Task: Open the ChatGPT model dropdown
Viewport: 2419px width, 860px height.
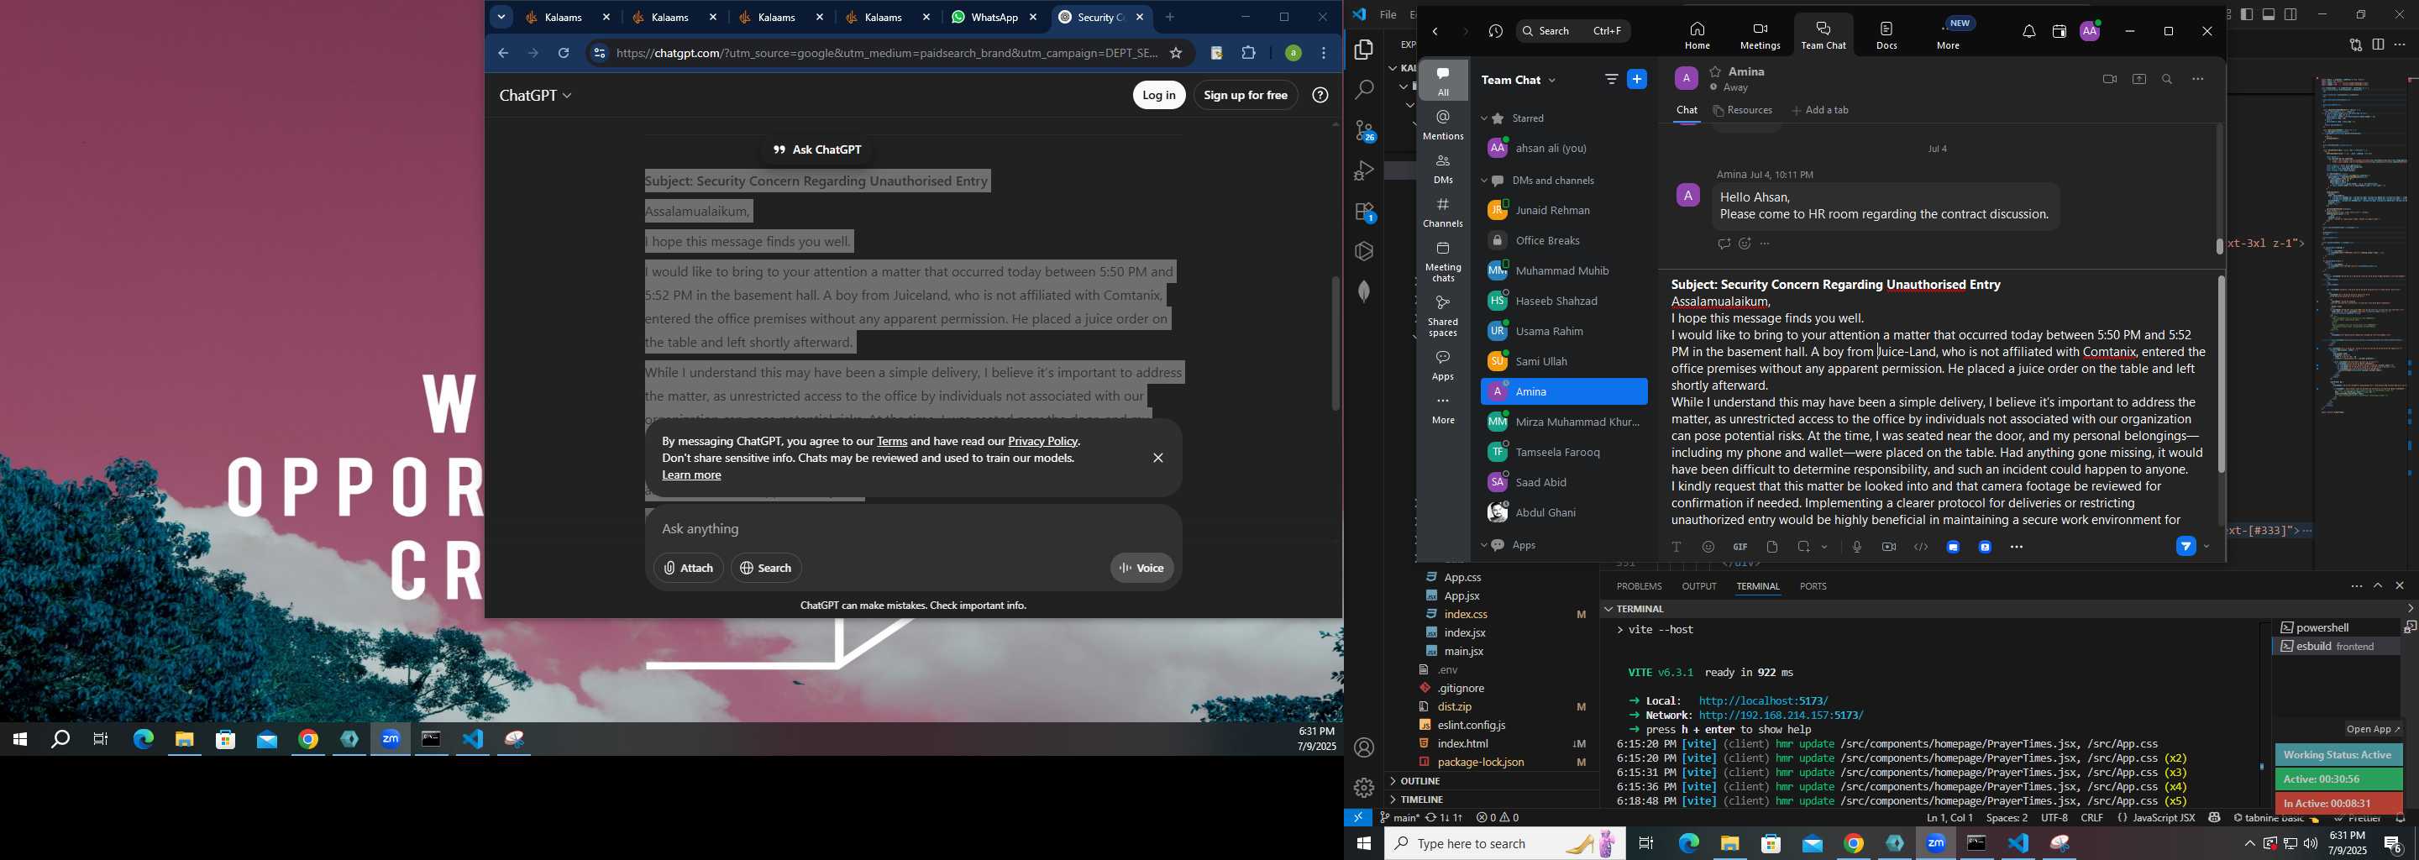Action: tap(535, 96)
